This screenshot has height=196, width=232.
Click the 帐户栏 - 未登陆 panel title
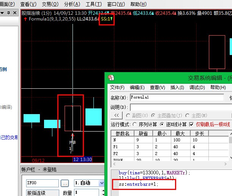(39, 169)
